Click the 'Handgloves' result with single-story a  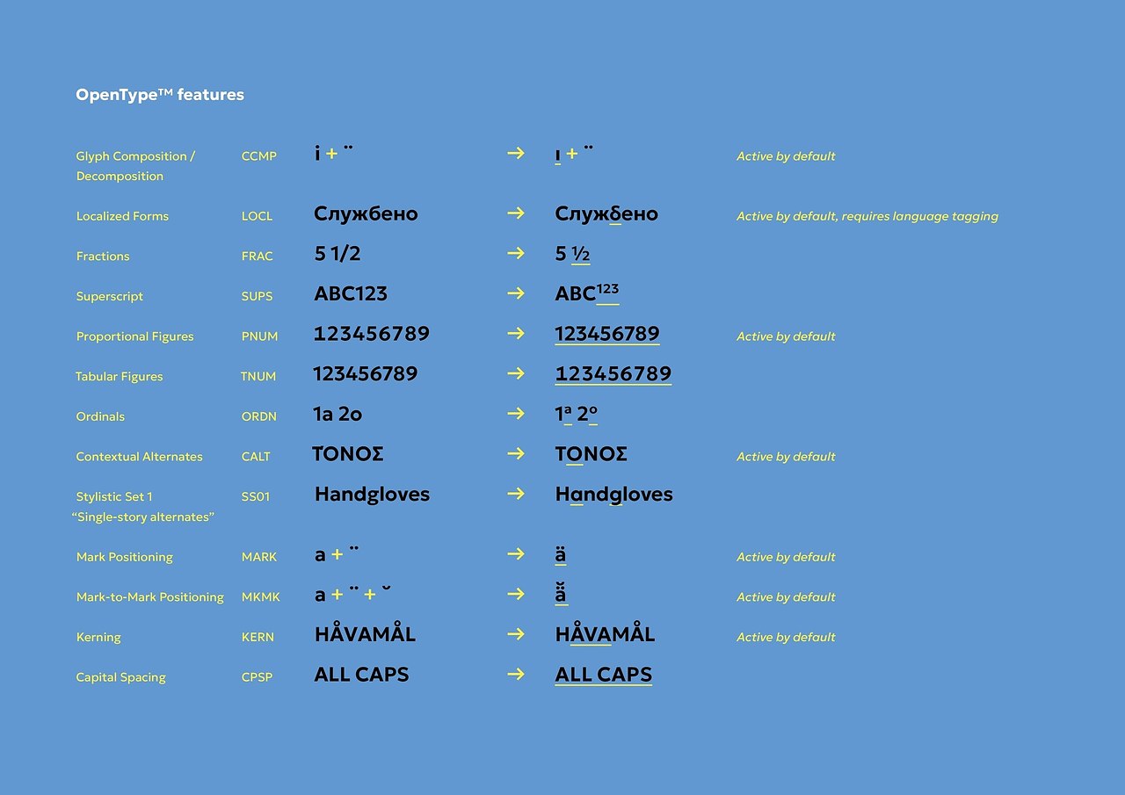(x=614, y=495)
